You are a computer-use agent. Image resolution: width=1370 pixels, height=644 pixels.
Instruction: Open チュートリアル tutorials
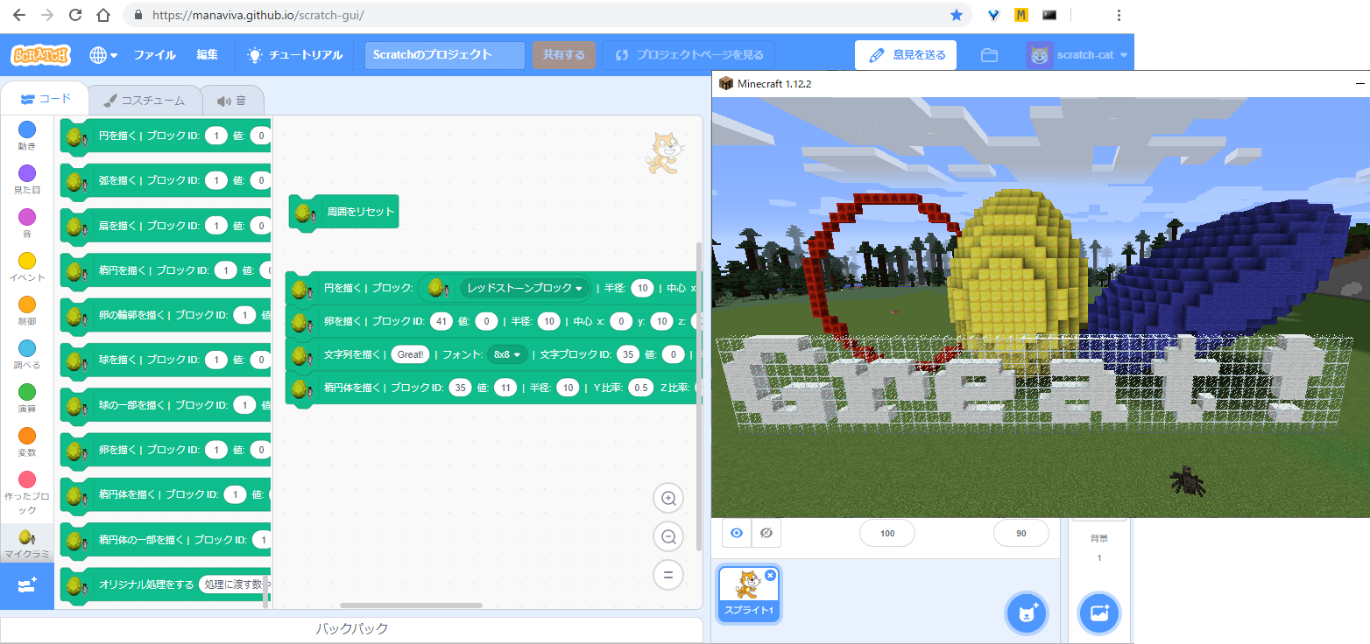295,54
